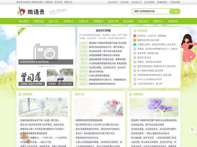Image resolution: width=197 pixels, height=147 pixels.
Task: Open 赞美母亲的名言名句大全
Action: 87,138
